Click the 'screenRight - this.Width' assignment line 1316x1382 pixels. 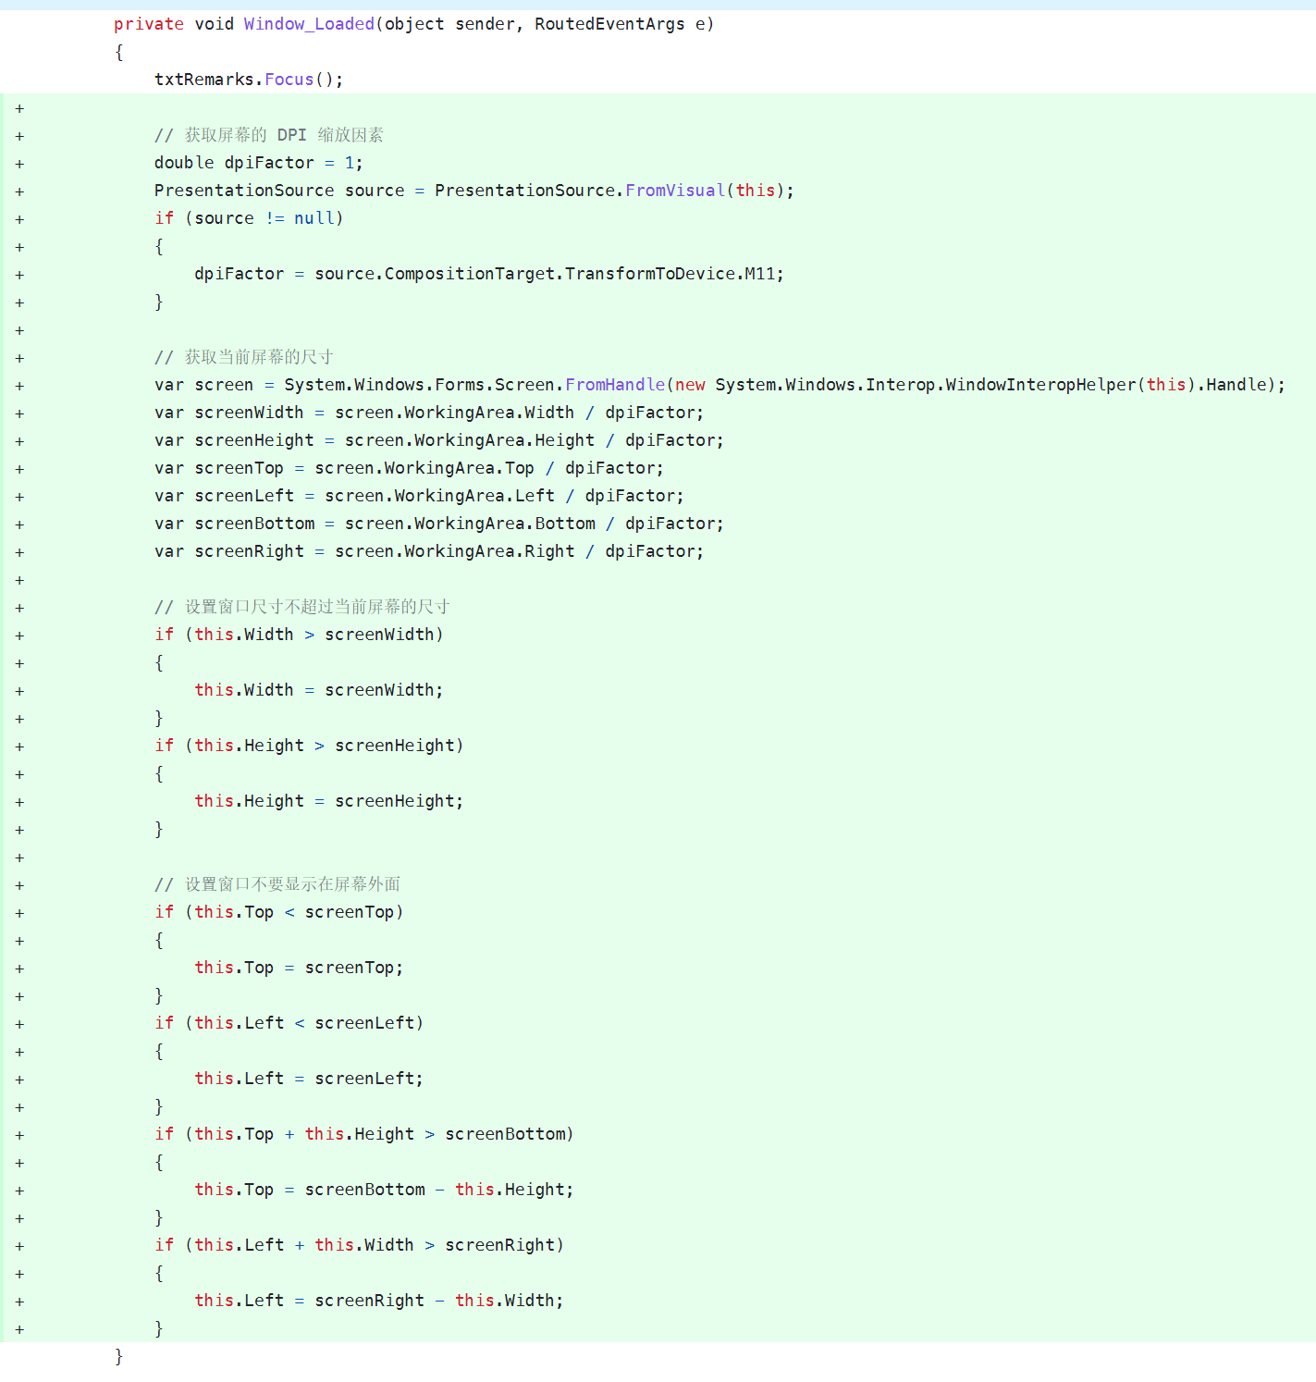tap(378, 1301)
